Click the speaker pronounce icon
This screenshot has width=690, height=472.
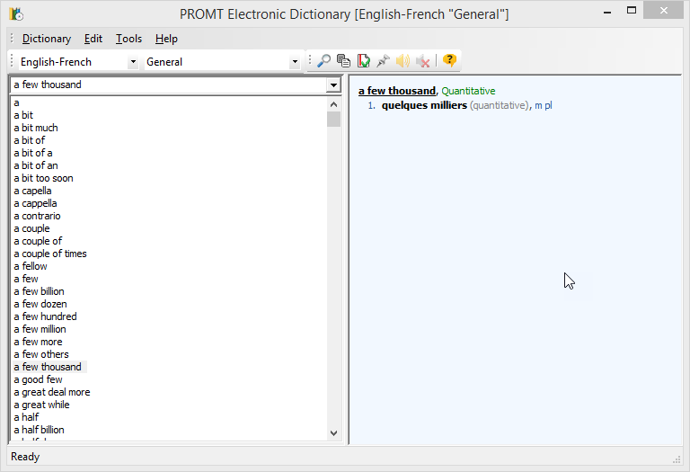click(x=402, y=61)
